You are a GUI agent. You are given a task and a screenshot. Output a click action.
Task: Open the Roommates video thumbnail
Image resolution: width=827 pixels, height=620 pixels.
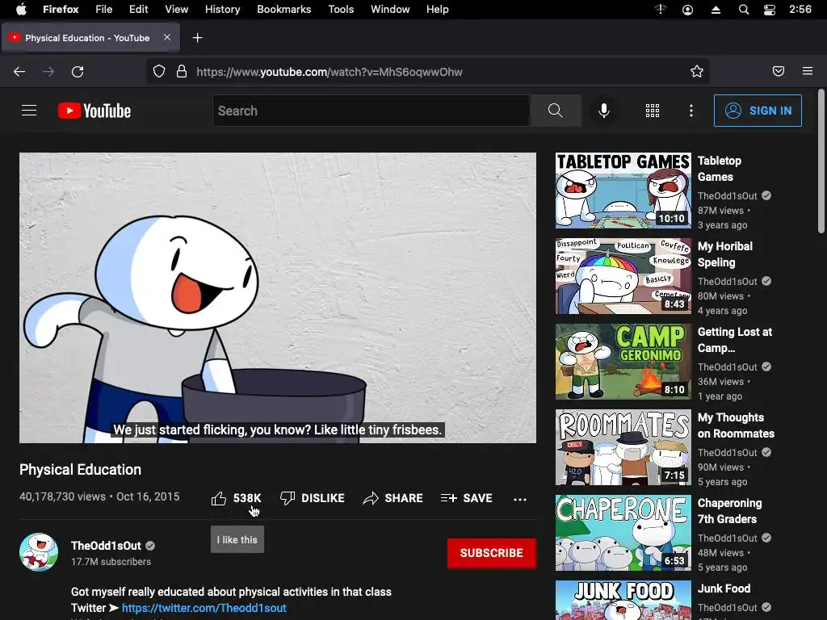point(623,447)
